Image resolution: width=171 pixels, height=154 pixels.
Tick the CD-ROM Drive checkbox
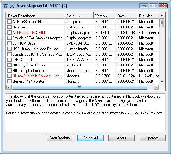pyautogui.click(x=10, y=43)
